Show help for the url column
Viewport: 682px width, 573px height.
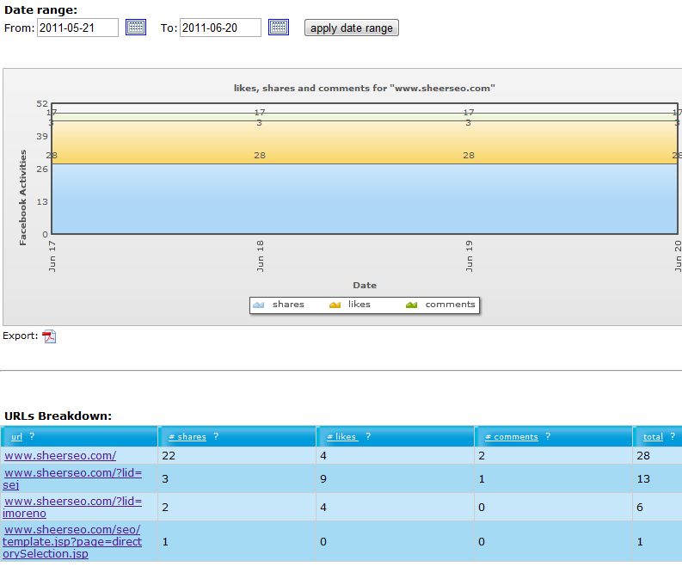pos(32,436)
